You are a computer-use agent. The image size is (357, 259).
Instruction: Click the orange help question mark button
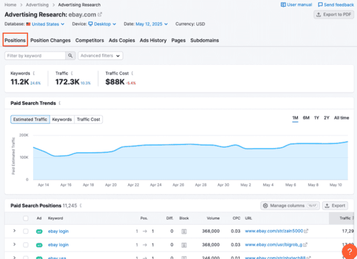click(350, 252)
